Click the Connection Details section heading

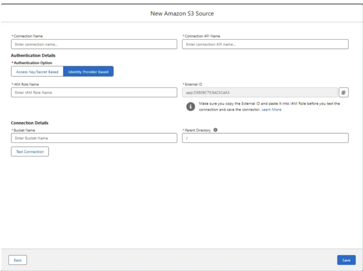coord(30,123)
